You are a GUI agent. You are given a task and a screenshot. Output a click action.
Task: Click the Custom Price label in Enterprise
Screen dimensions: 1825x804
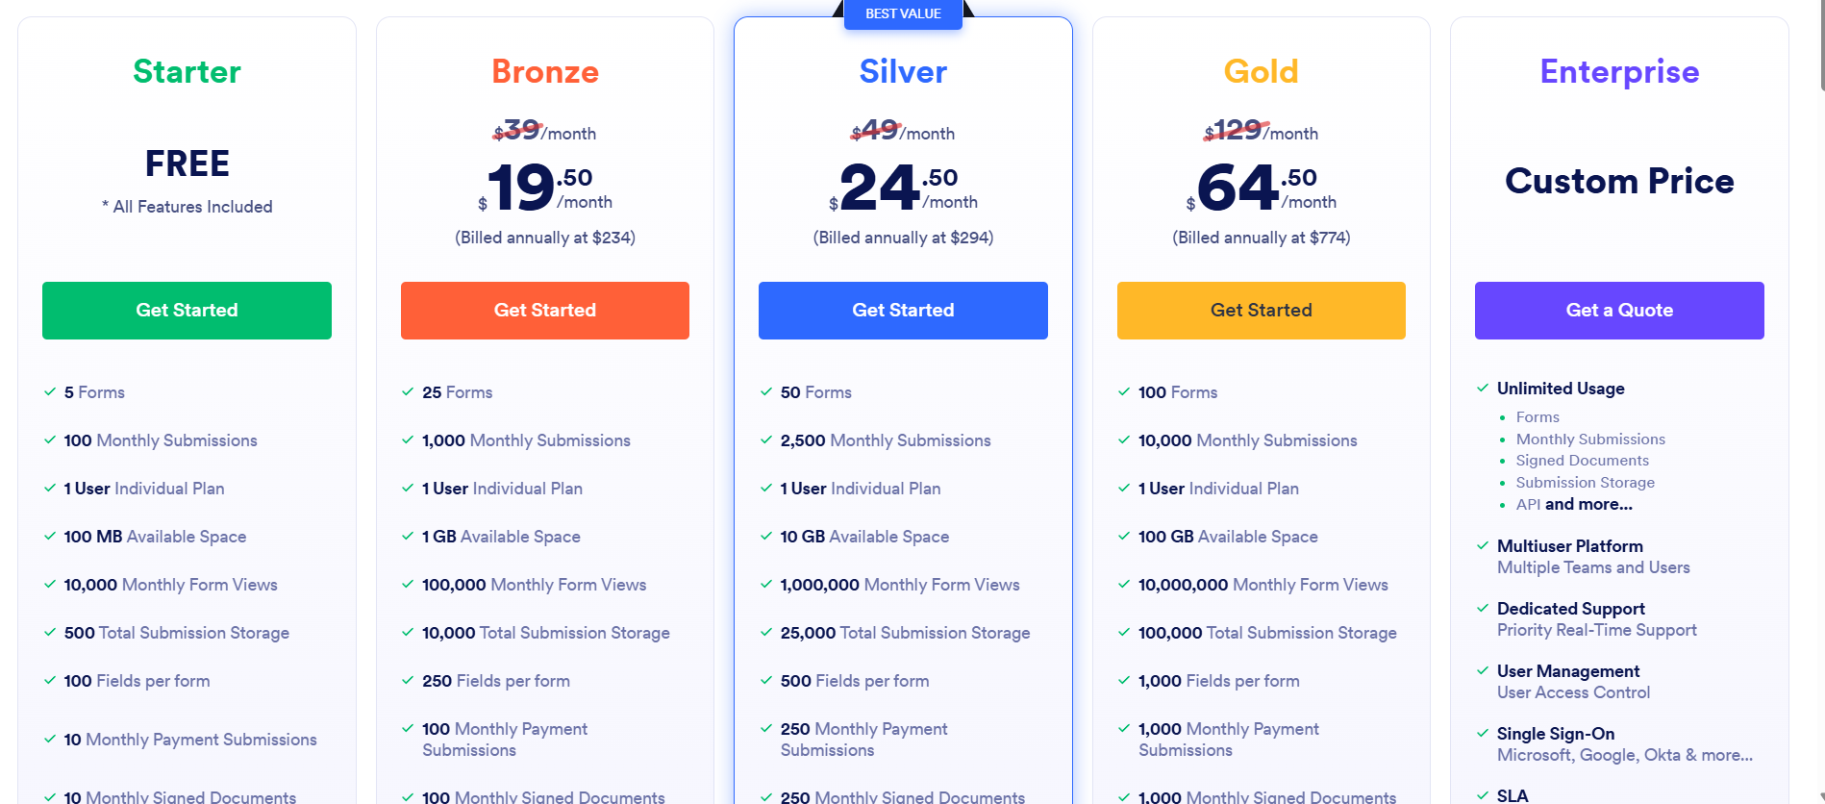click(x=1619, y=182)
